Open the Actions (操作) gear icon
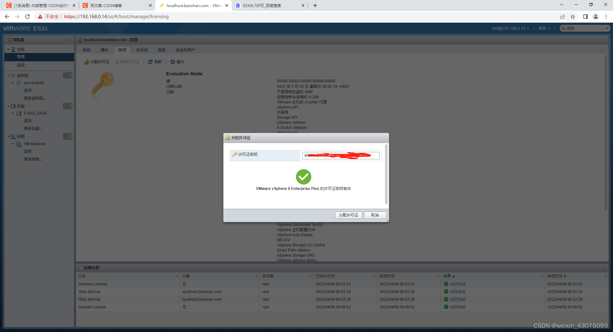Viewport: 613px width, 332px height. tap(173, 62)
